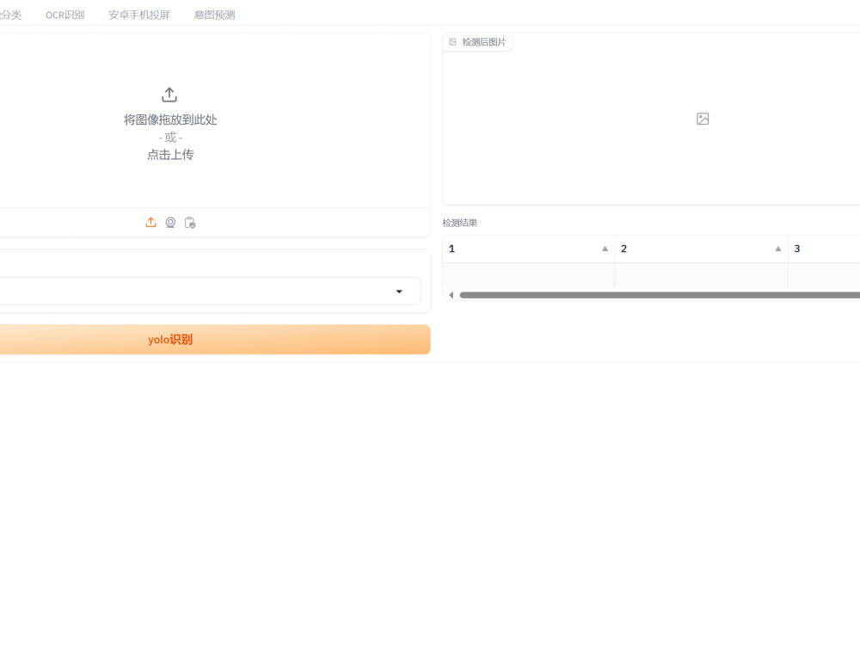This screenshot has width=860, height=645.
Task: Sort results column 2 via arrow
Action: pos(777,249)
